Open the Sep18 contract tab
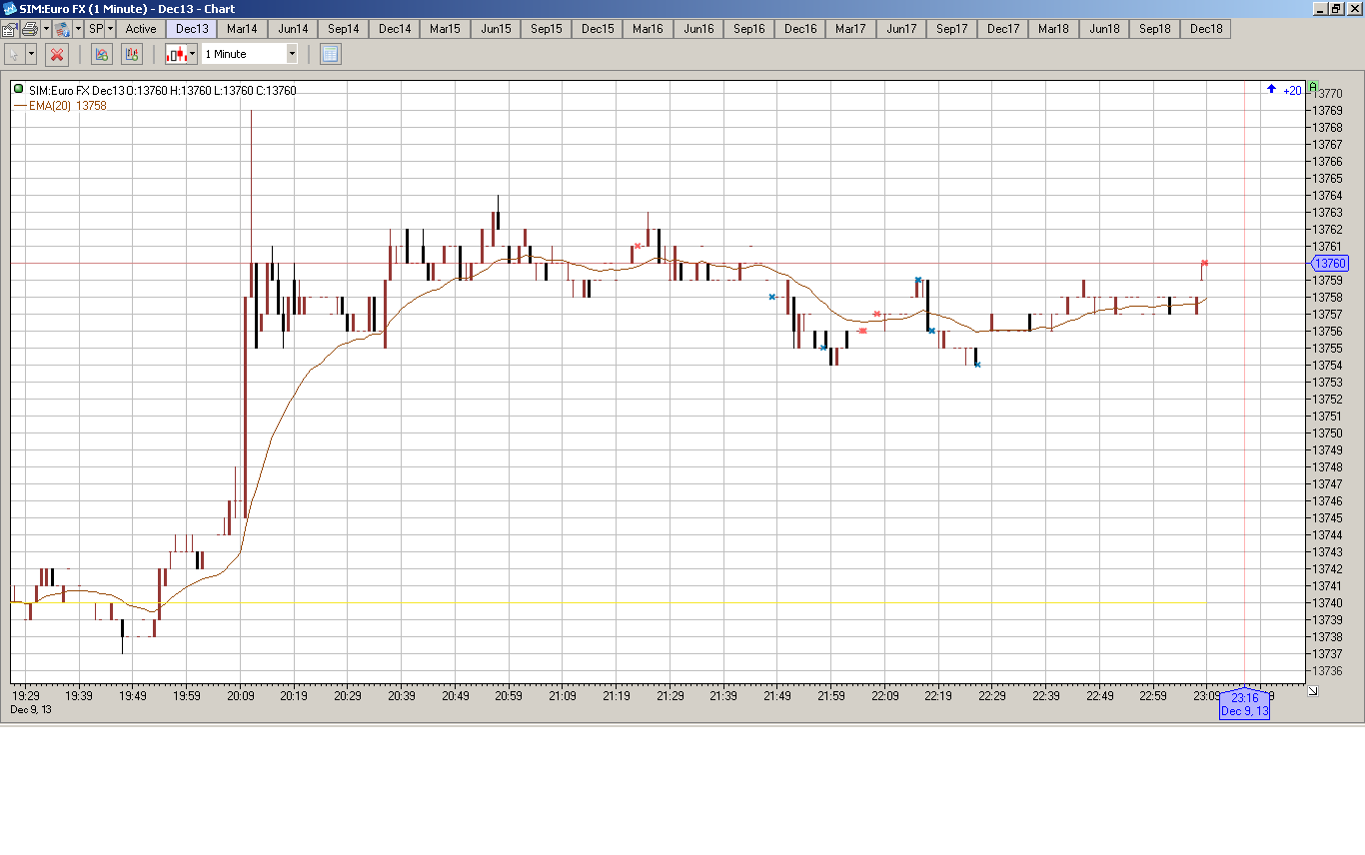Viewport: 1365px width, 855px height. pyautogui.click(x=1155, y=29)
